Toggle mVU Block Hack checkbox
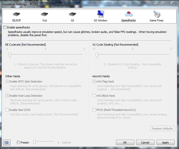This screenshot has width=179, height=149. click(x=94, y=96)
